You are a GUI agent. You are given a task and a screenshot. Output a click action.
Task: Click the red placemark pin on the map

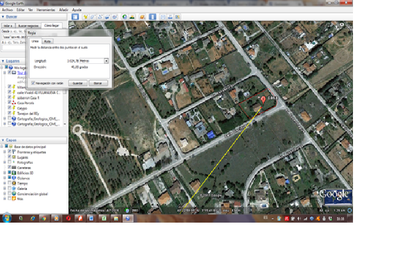click(x=263, y=99)
